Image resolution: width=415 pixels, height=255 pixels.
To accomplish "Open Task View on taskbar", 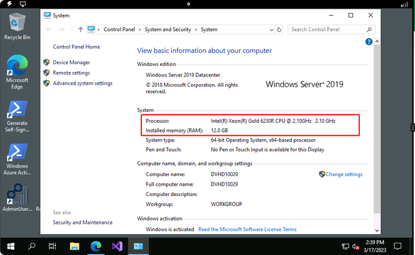I will tap(53, 247).
